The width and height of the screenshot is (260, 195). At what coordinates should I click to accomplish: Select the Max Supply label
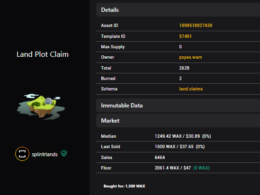pos(113,47)
